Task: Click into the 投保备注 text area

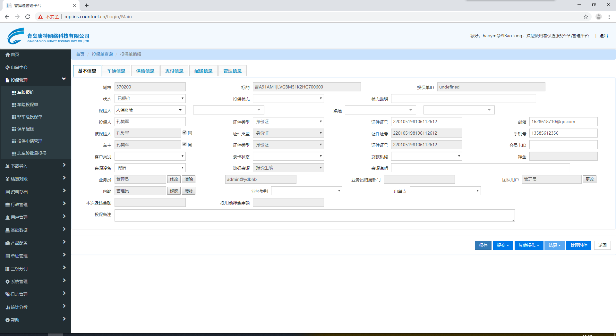Action: (x=314, y=215)
